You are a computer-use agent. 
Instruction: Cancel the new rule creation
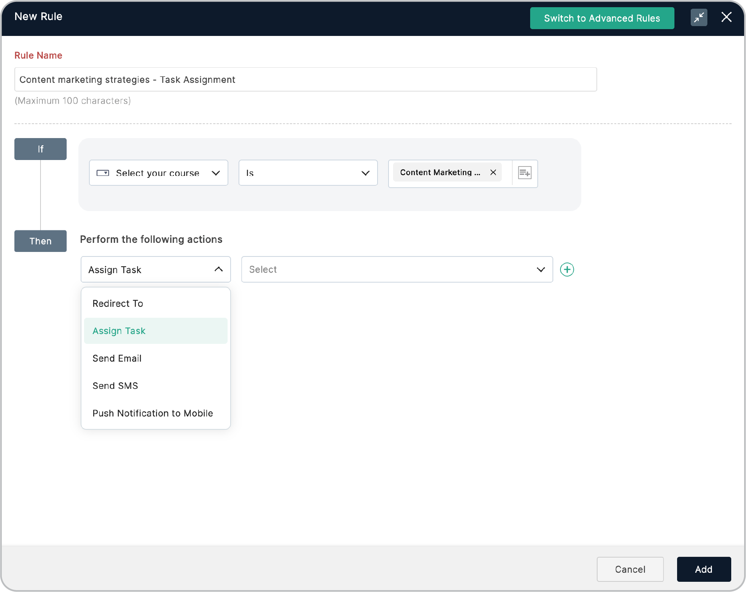click(x=630, y=569)
